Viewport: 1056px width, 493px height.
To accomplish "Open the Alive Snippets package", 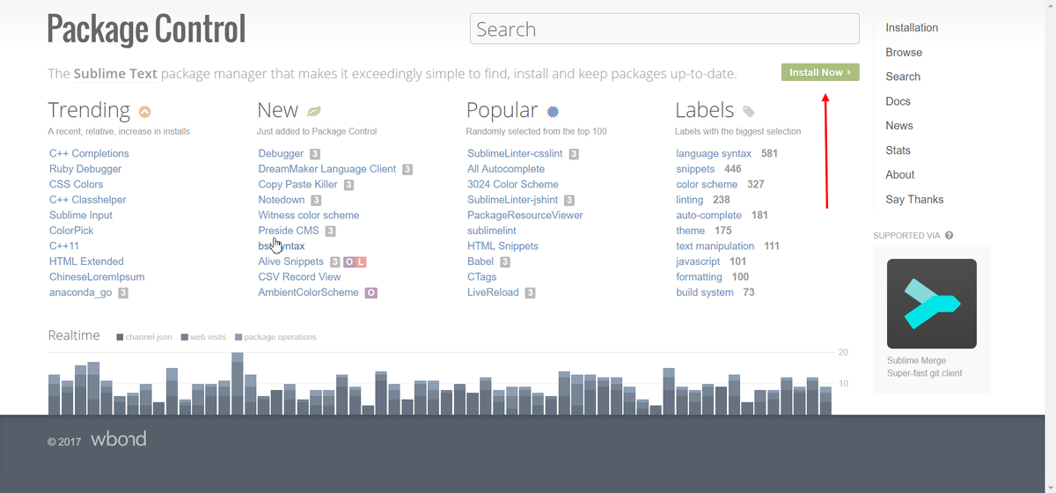I will pos(291,261).
